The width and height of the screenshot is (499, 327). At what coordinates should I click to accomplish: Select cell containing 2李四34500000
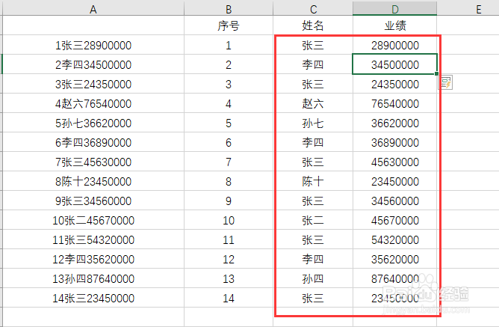click(93, 64)
